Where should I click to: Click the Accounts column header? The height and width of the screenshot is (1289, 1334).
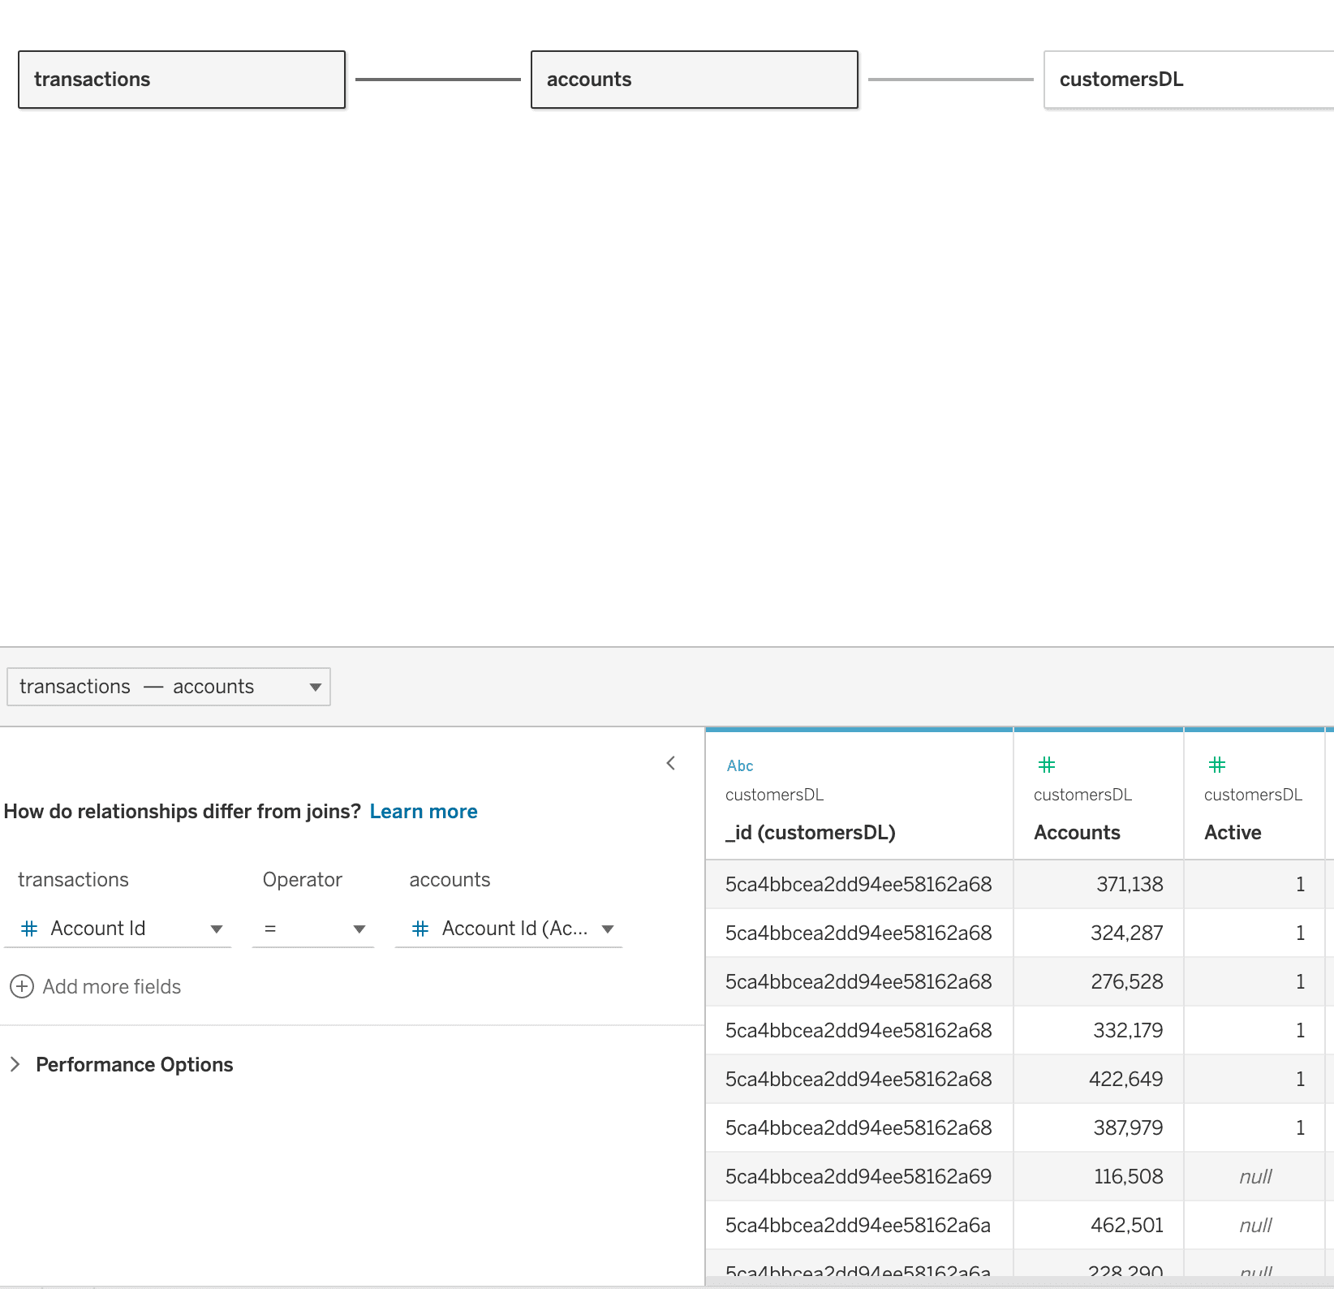1076,832
